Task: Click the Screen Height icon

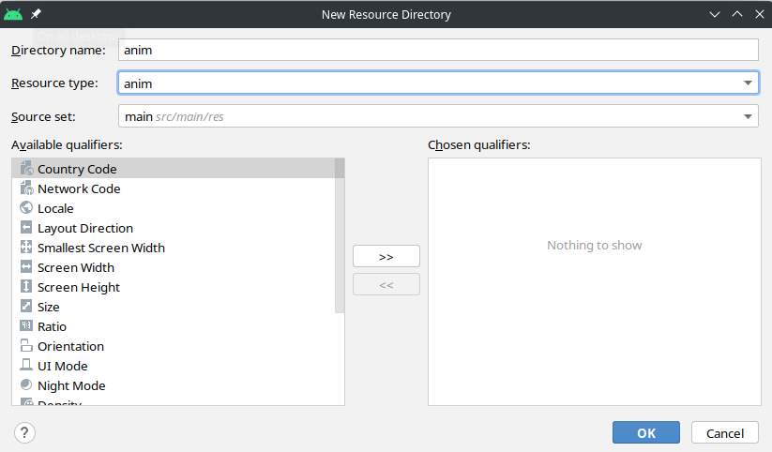Action: pyautogui.click(x=26, y=287)
